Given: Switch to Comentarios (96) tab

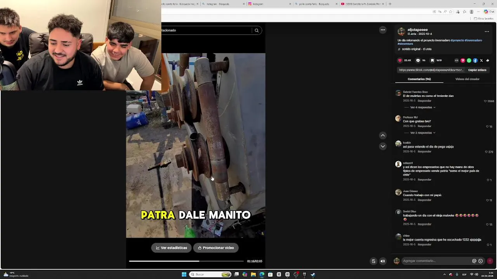Looking at the screenshot, I should coord(419,79).
